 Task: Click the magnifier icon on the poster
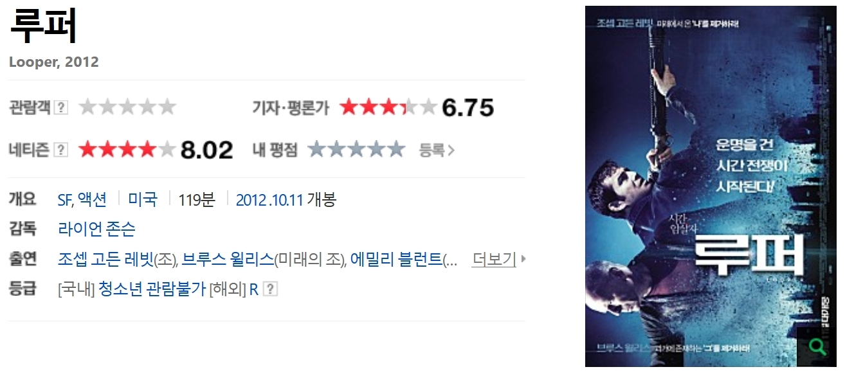(x=817, y=347)
